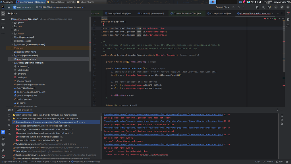The width and height of the screenshot is (291, 164).
Task: Open the Maven tool window on the right
Action: click(288, 26)
